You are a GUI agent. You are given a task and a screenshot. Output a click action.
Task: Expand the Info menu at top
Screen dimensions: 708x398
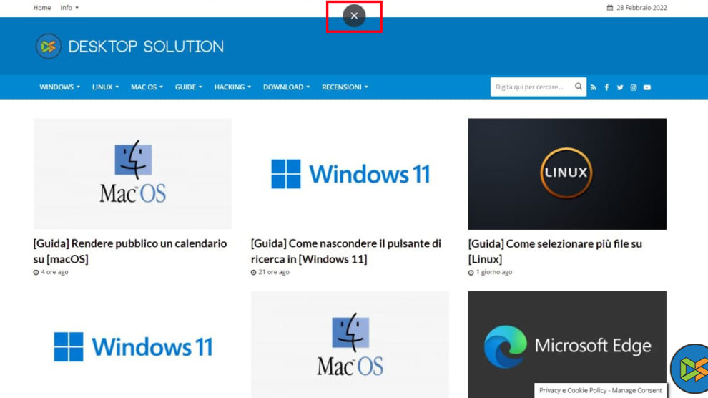coord(69,8)
